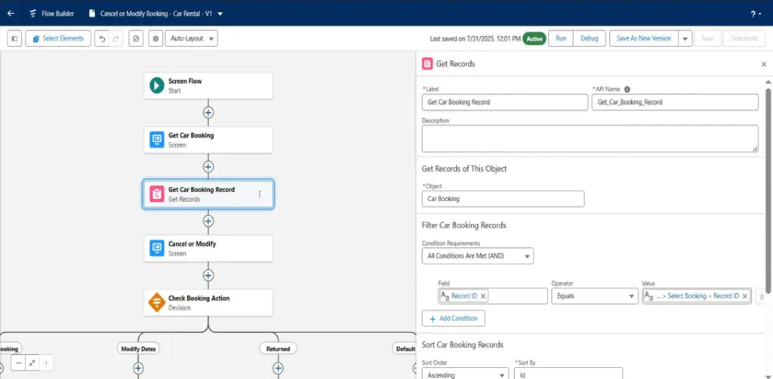This screenshot has width=773, height=379.
Task: Select the Screen Flow Start element
Action: [208, 86]
